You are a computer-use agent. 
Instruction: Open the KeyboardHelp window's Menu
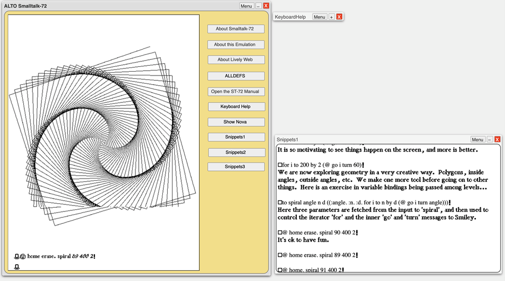tap(319, 17)
